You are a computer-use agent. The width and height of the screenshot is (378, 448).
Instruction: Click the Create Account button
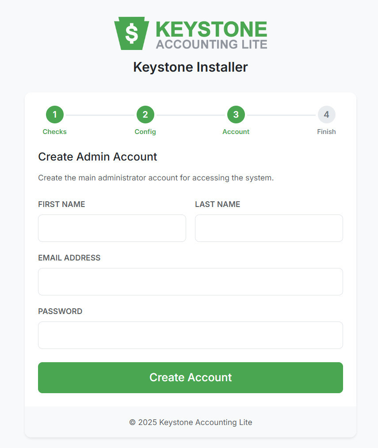pos(190,377)
